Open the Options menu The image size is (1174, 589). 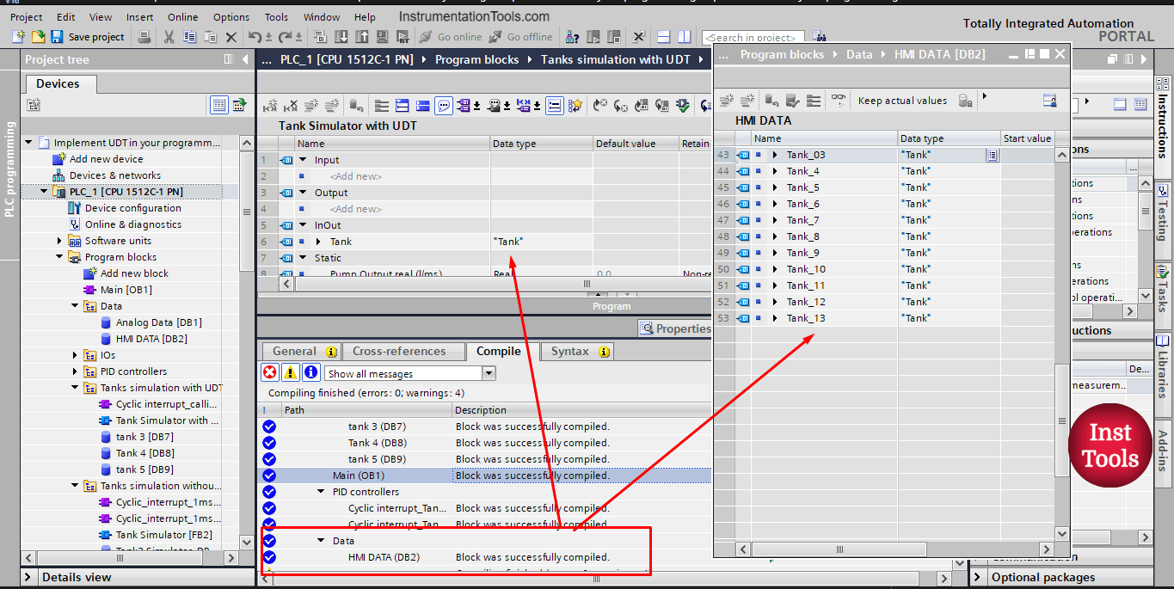coord(230,15)
